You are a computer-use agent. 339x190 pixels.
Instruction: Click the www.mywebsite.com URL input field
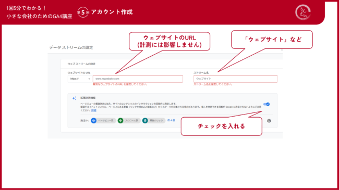(x=138, y=79)
